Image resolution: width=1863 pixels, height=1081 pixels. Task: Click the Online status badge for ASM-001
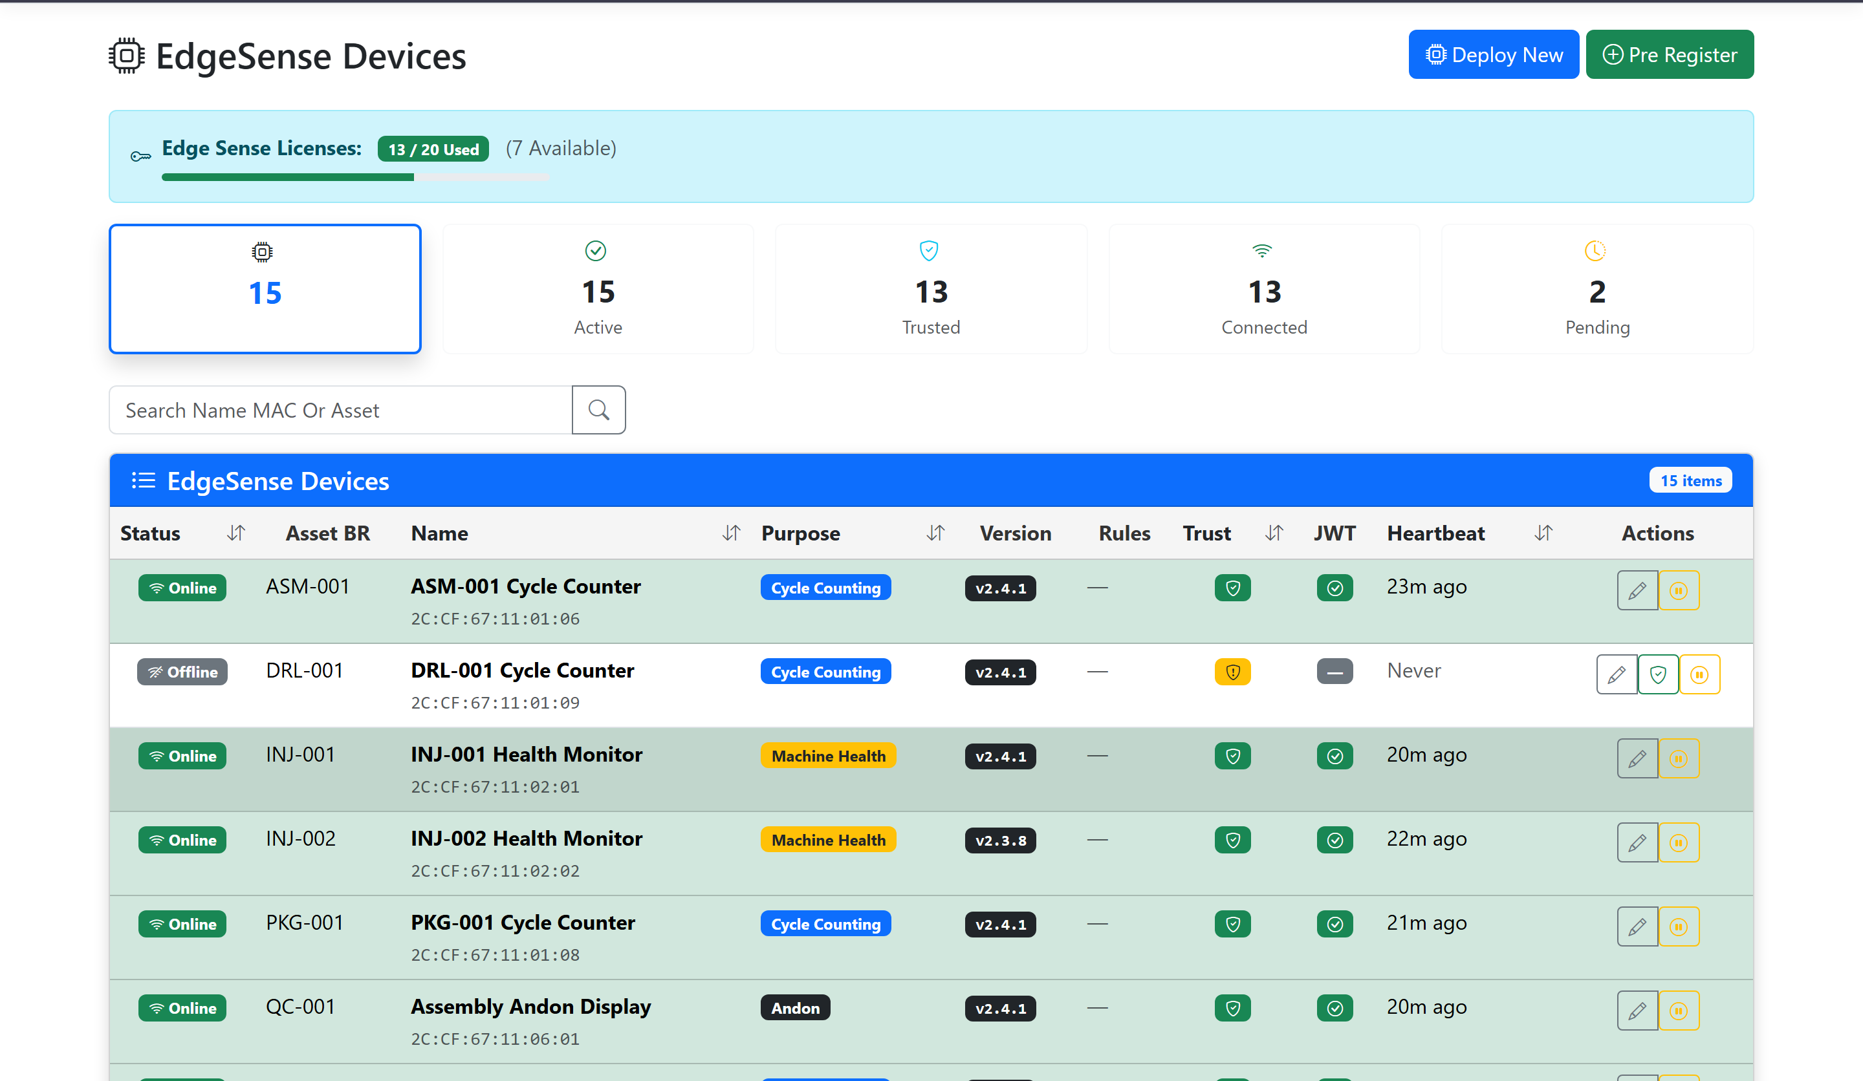[182, 588]
